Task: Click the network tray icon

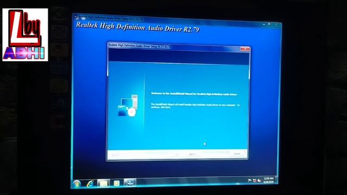Action: [x=254, y=180]
